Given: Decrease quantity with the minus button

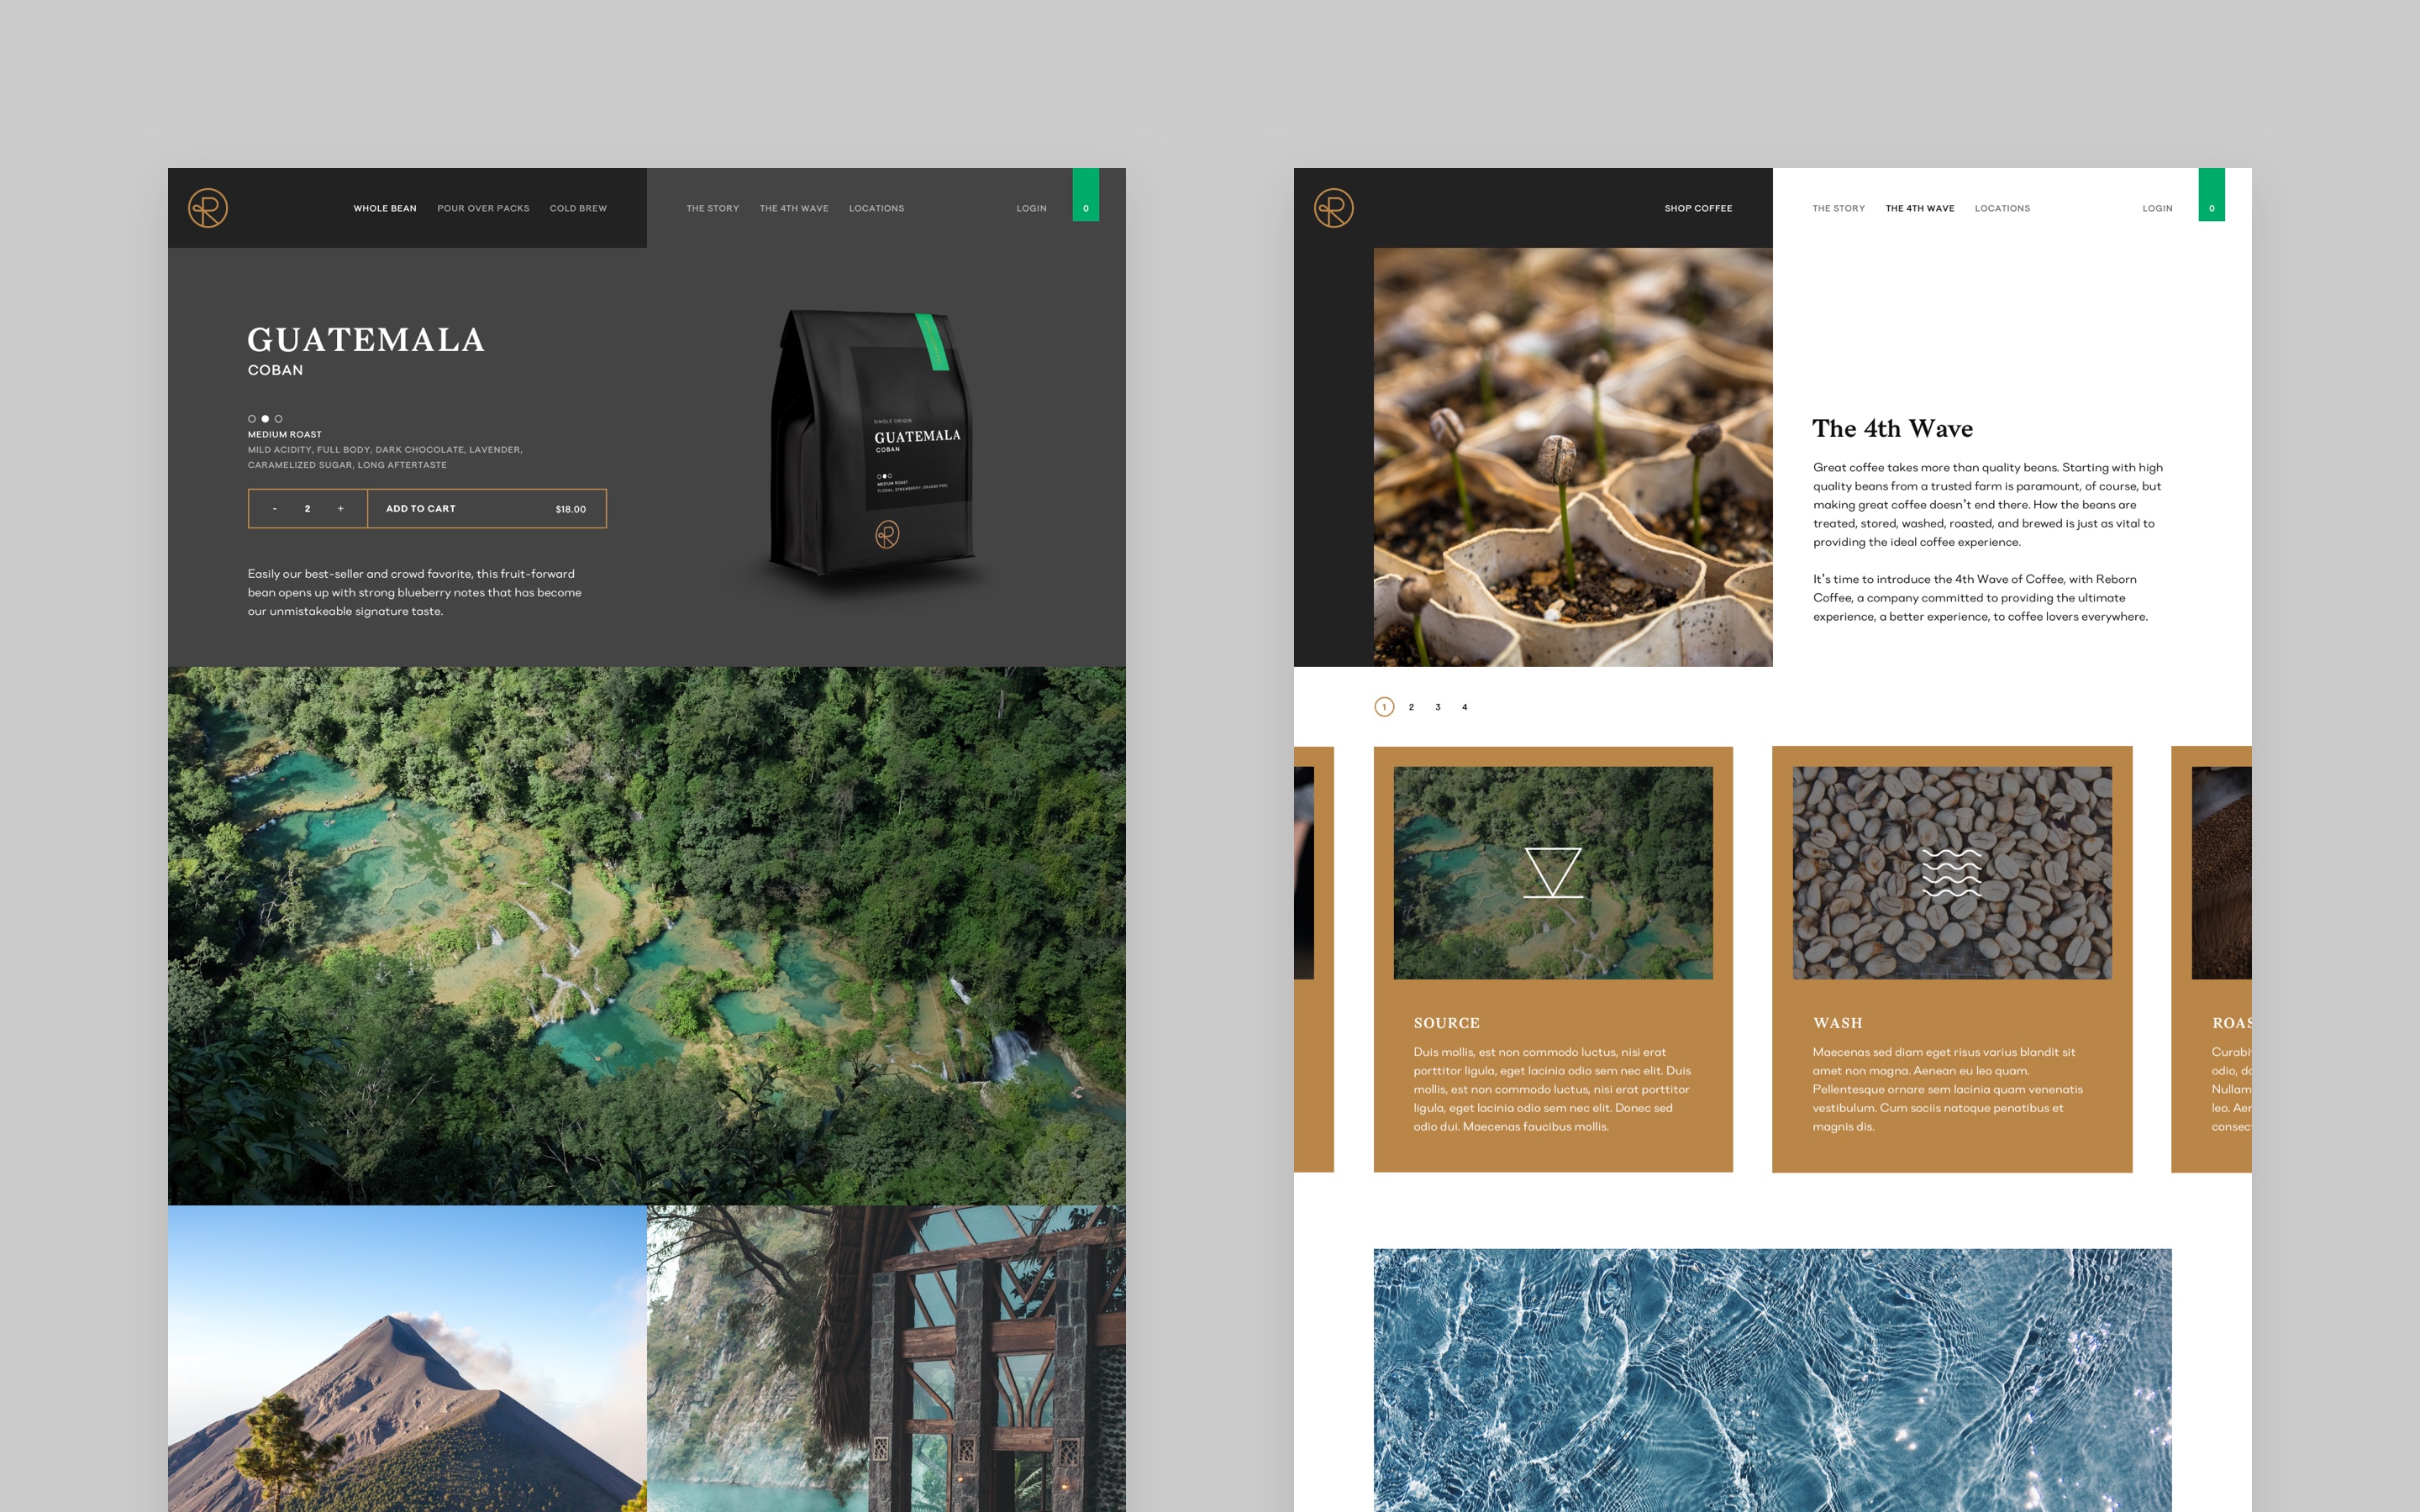Looking at the screenshot, I should coord(275,509).
